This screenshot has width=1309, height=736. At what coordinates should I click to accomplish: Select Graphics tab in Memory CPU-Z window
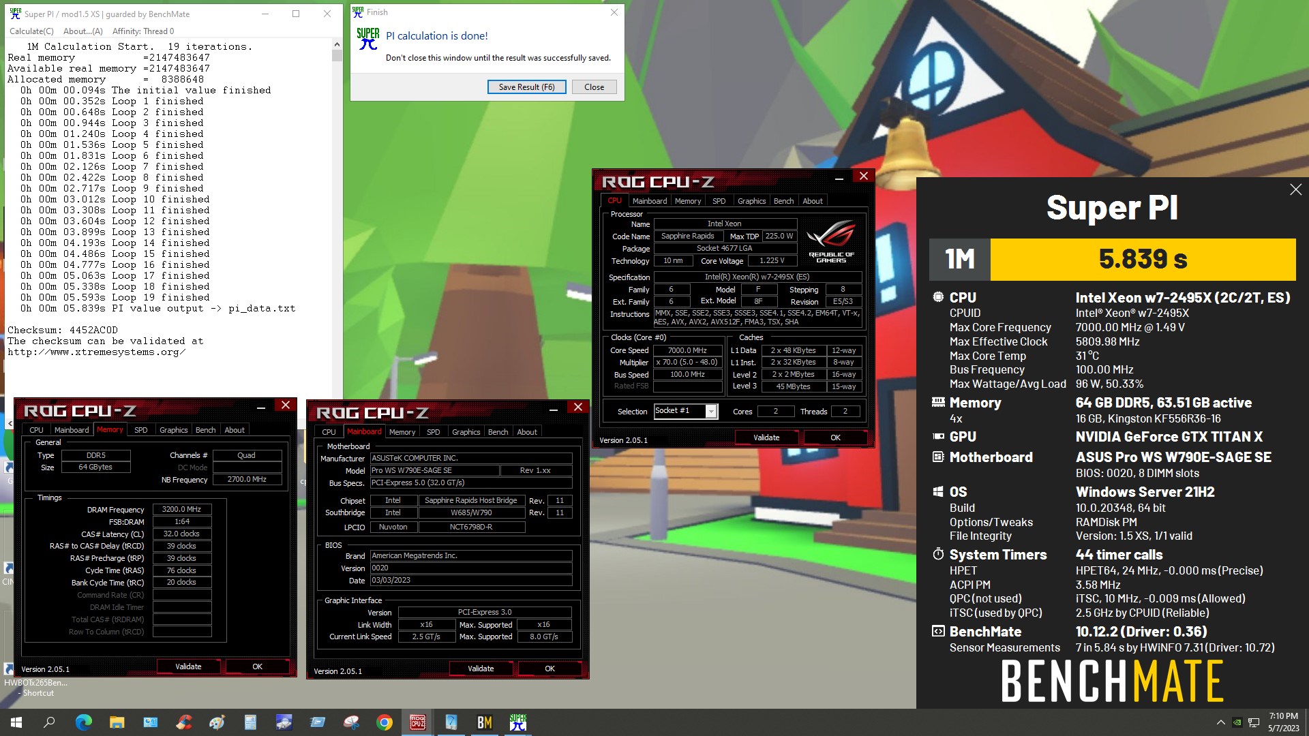[x=173, y=430]
